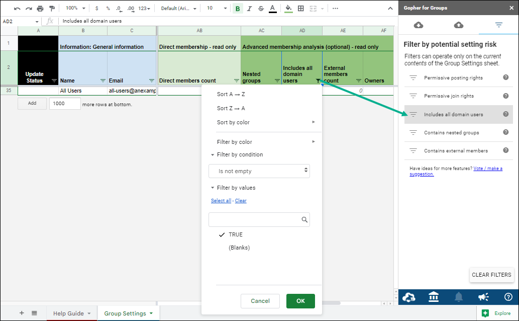Click the Select all link
This screenshot has height=321, width=519.
click(221, 201)
